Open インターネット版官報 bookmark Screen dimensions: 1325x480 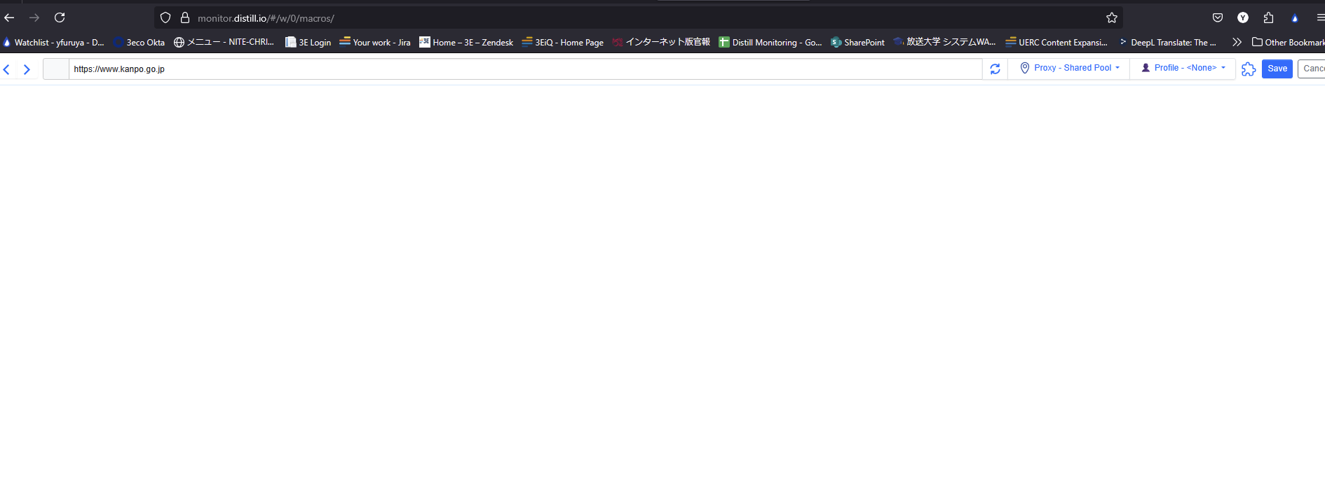click(661, 42)
